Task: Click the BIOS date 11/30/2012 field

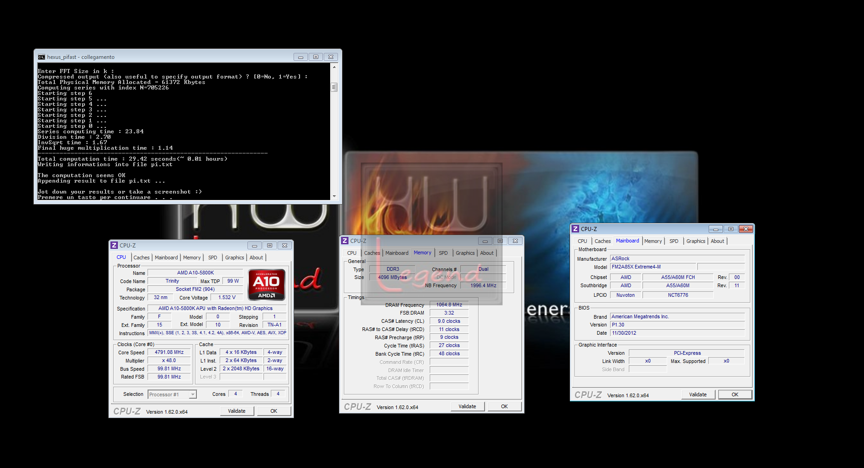Action: [677, 333]
